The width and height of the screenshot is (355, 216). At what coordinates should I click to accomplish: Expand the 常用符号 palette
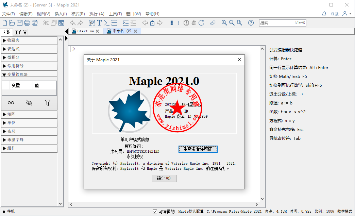pos(29,66)
